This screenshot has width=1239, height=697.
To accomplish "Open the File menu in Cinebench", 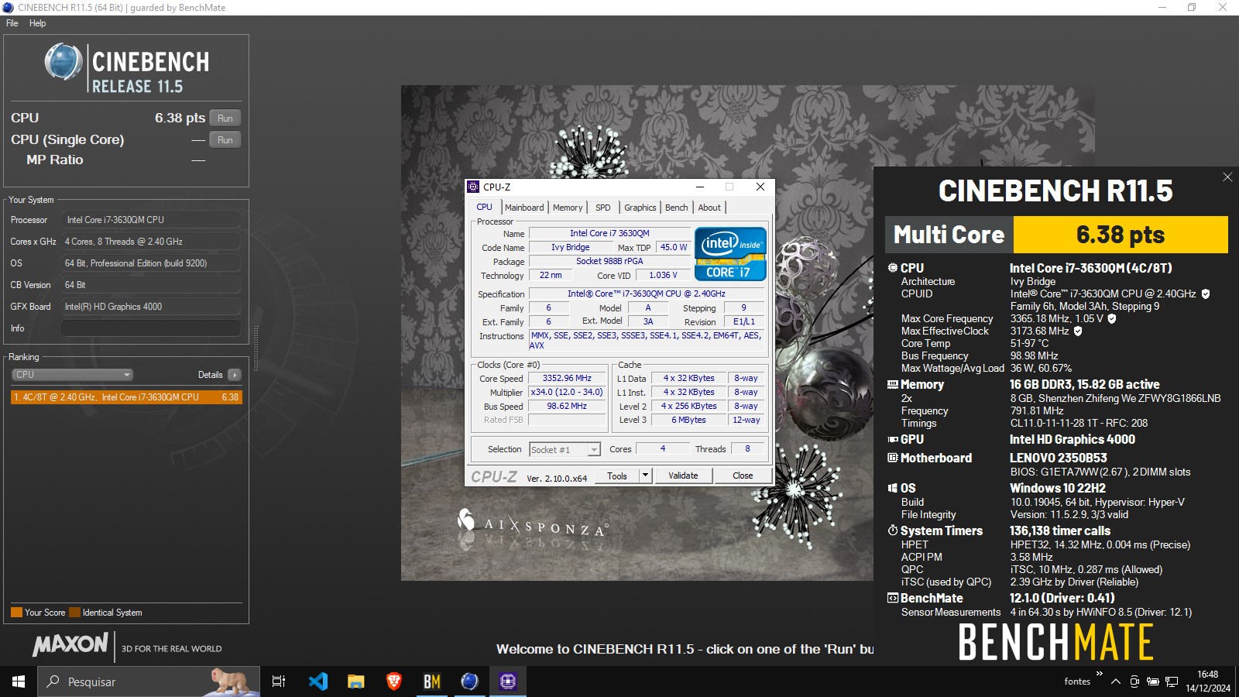I will tap(12, 23).
